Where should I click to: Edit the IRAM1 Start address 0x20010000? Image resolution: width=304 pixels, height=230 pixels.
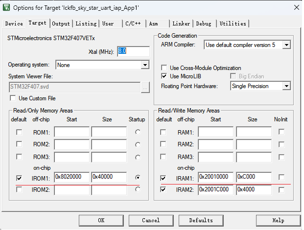[216, 177]
